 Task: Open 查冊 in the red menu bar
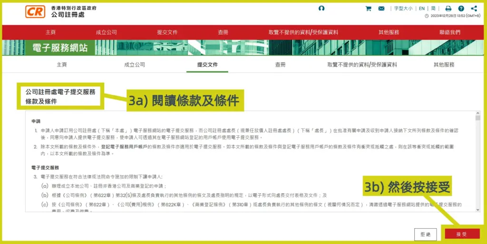pos(223,32)
